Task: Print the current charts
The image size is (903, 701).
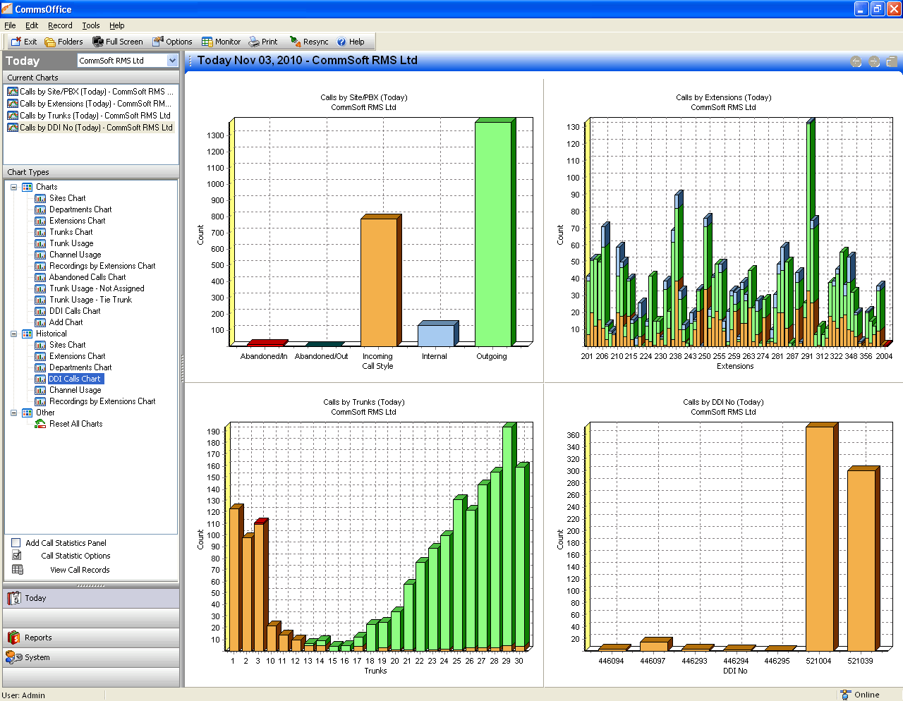Action: coord(262,42)
